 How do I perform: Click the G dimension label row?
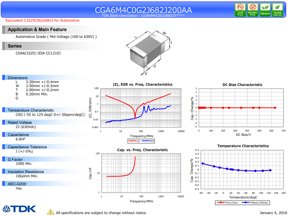pyautogui.click(x=17, y=98)
